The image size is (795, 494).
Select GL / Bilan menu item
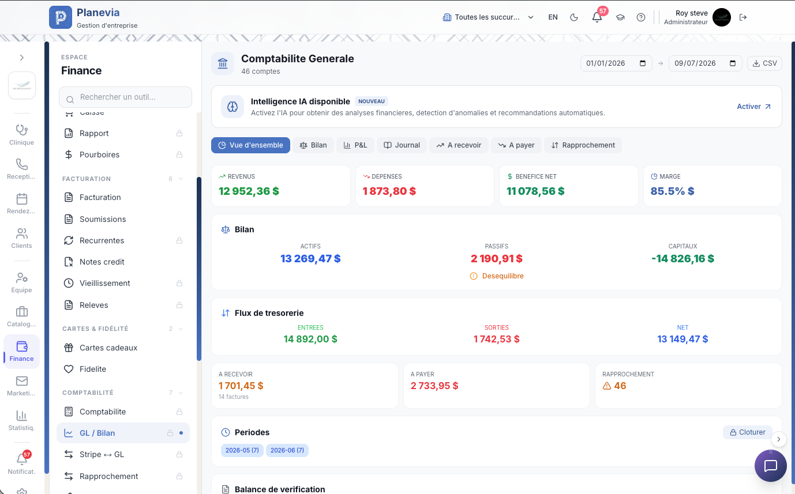coord(123,433)
